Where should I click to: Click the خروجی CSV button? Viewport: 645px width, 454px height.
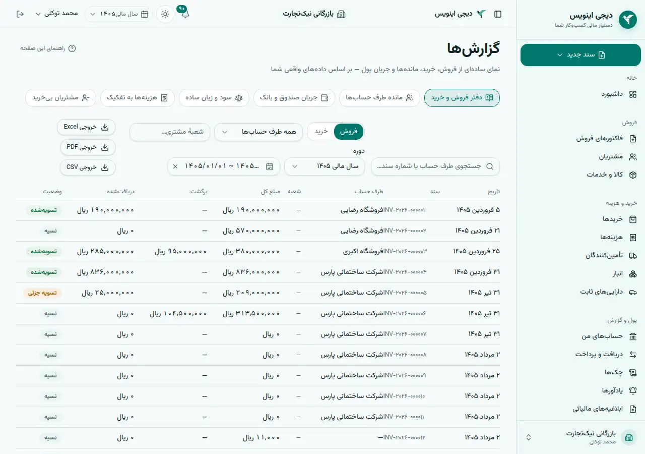point(88,167)
